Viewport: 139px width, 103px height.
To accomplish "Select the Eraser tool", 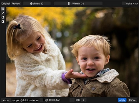I will click(3, 17).
